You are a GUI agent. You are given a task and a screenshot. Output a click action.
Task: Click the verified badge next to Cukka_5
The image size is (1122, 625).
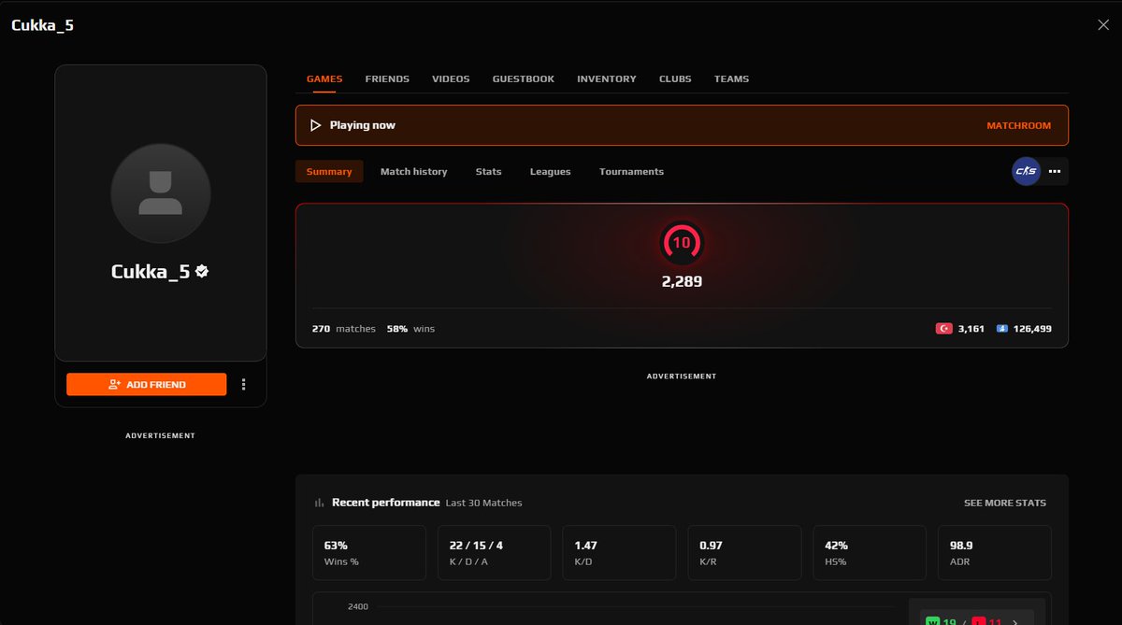coord(202,272)
